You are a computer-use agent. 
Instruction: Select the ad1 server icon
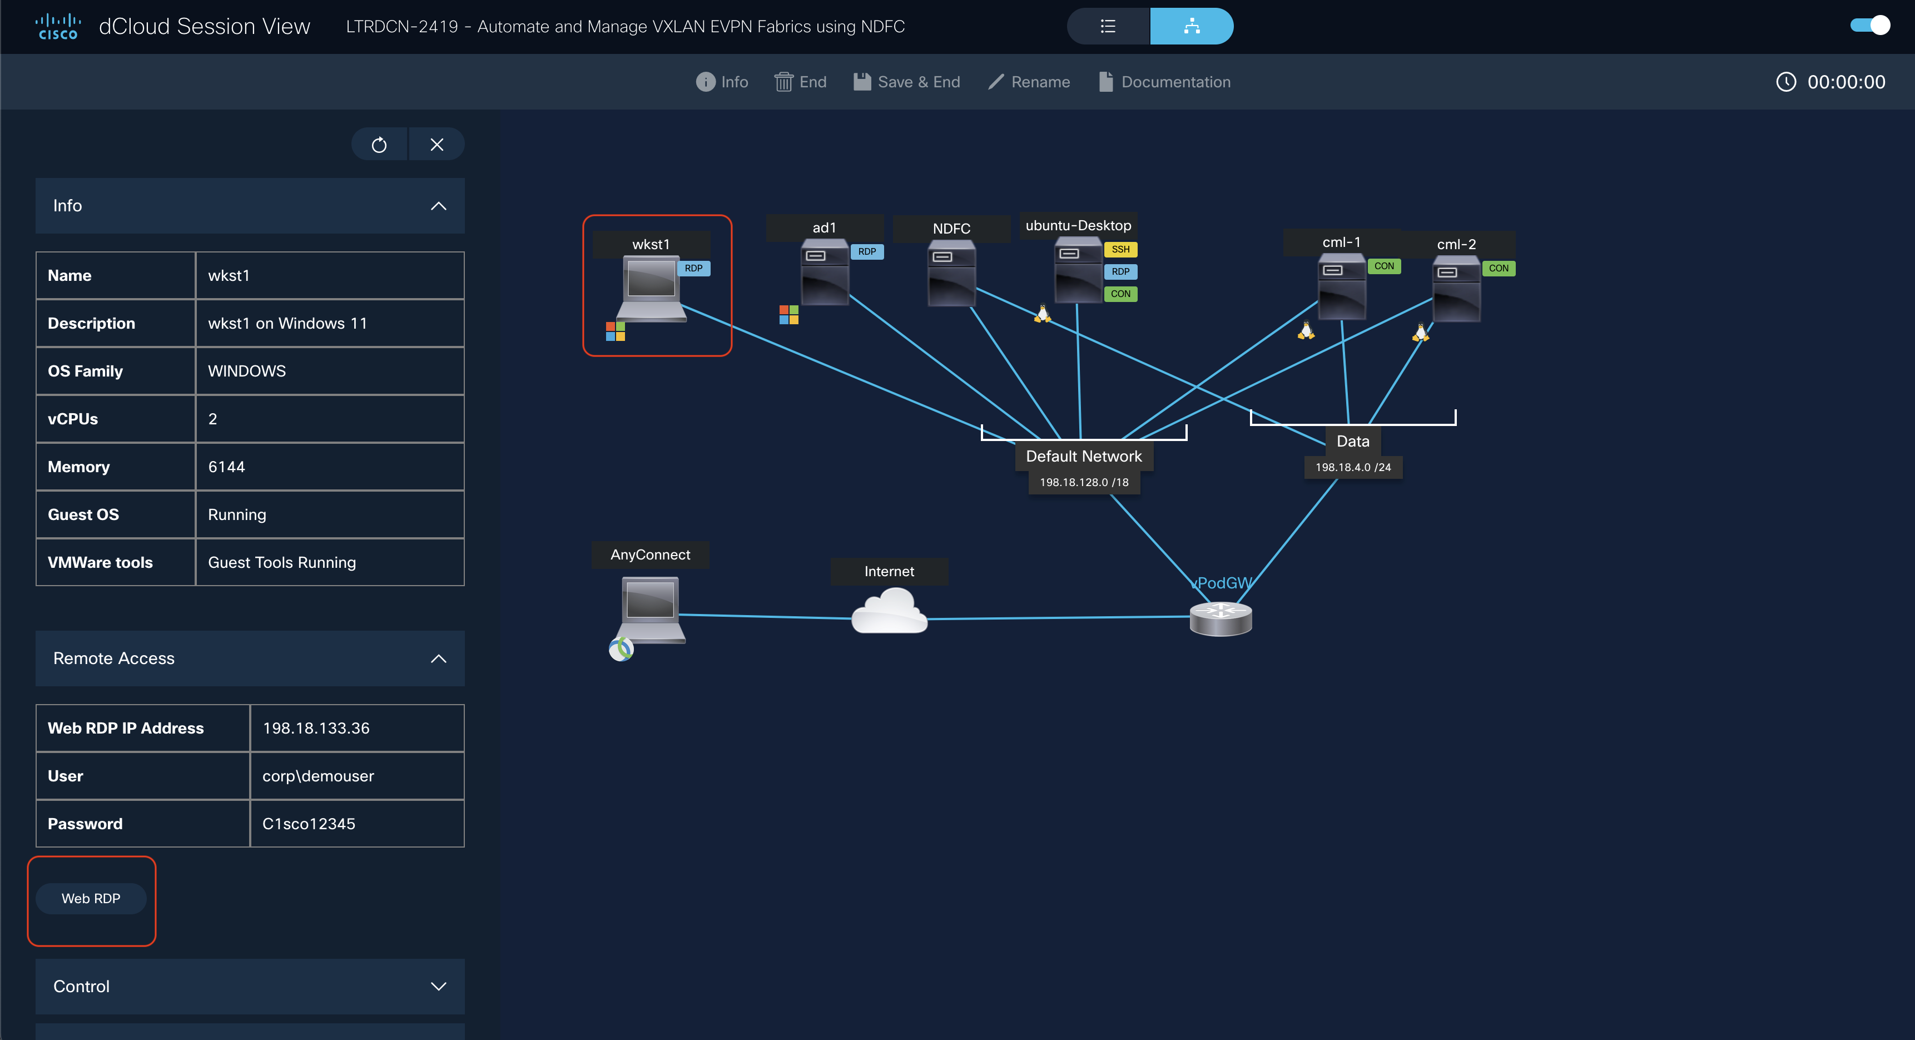(x=825, y=272)
